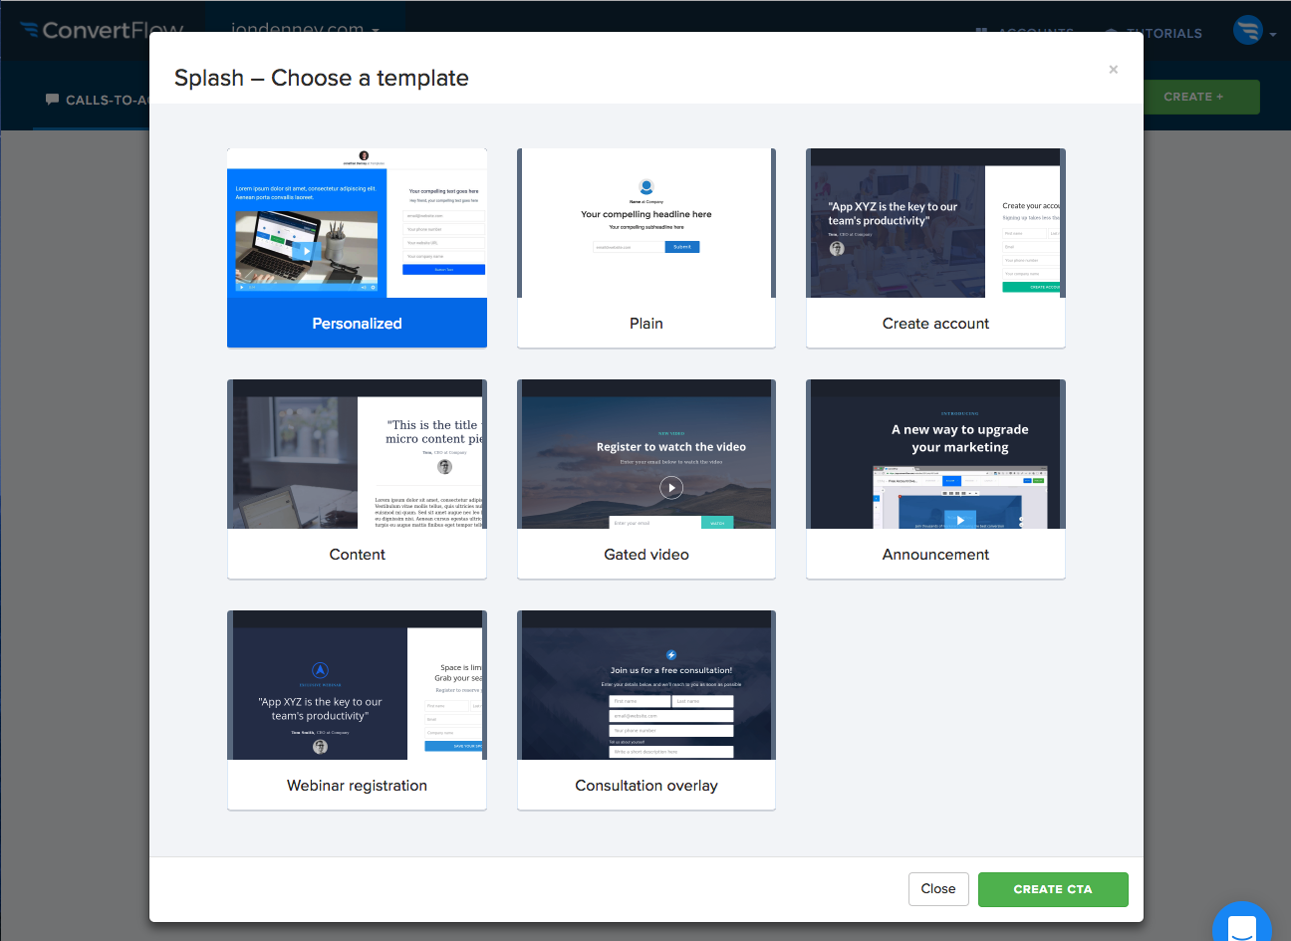Pick the Webinar registration template
The height and width of the screenshot is (941, 1291).
point(357,710)
